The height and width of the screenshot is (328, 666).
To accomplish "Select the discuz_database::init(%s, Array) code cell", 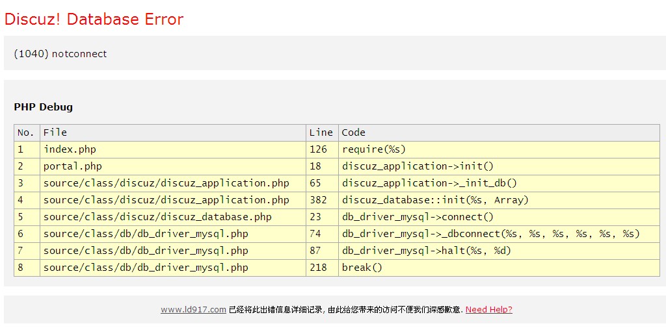I will tap(435, 200).
